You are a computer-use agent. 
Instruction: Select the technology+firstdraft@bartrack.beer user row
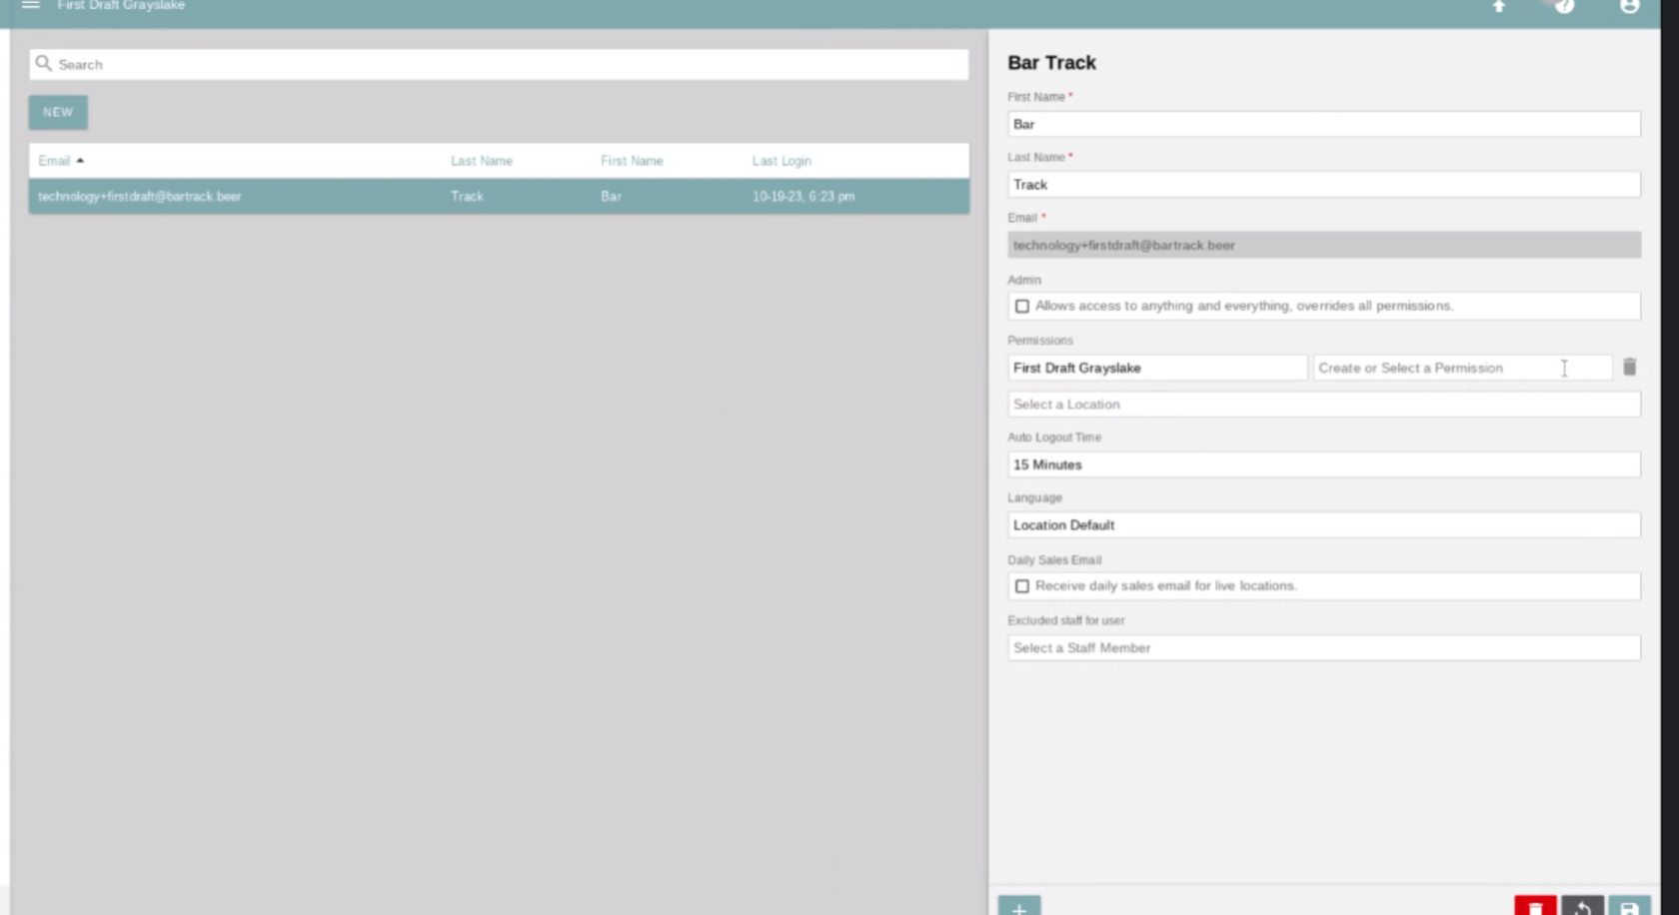(x=499, y=197)
